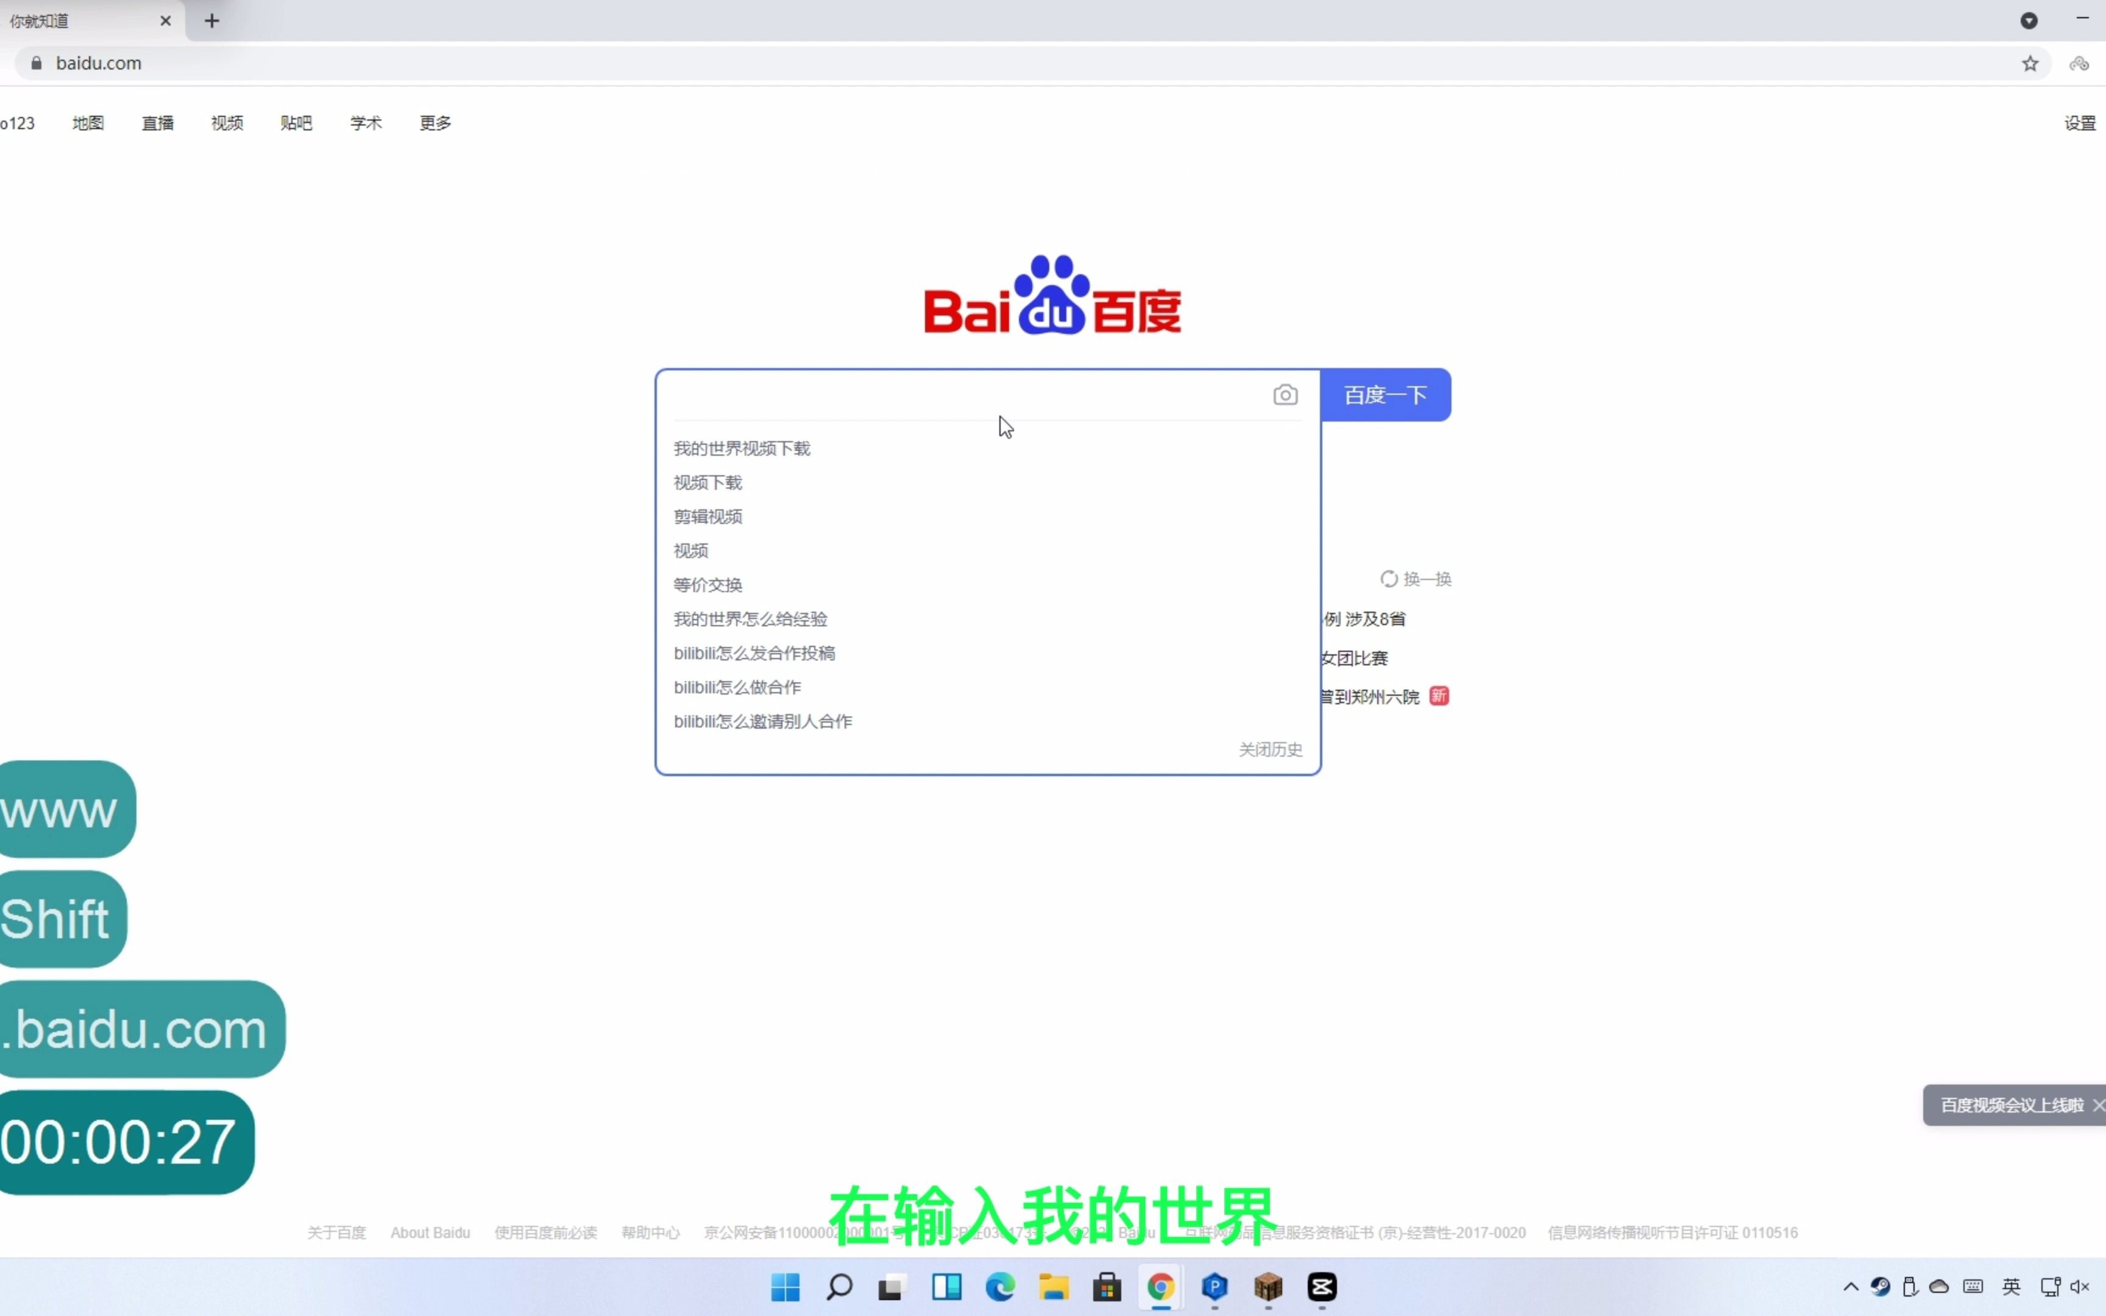Open the Steam tray icon
This screenshot has width=2106, height=1316.
coord(1881,1287)
